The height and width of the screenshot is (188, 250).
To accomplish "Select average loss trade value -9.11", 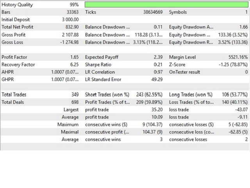I will pyautogui.click(x=243, y=117).
